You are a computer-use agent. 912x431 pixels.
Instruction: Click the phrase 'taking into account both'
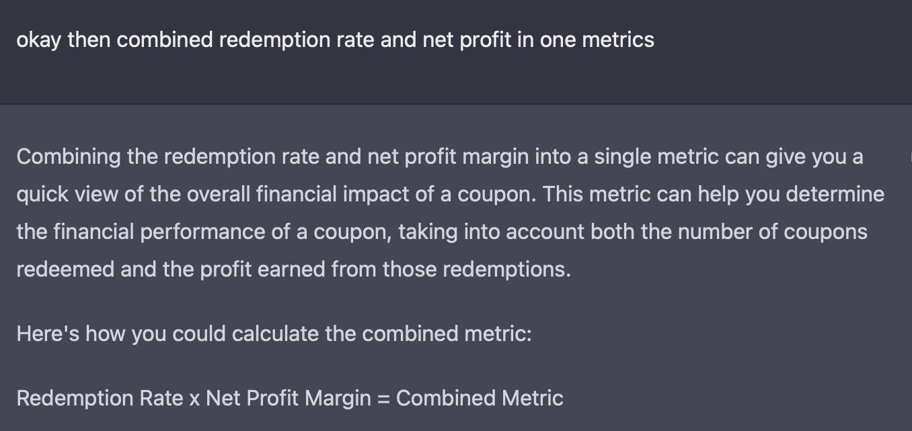(517, 232)
